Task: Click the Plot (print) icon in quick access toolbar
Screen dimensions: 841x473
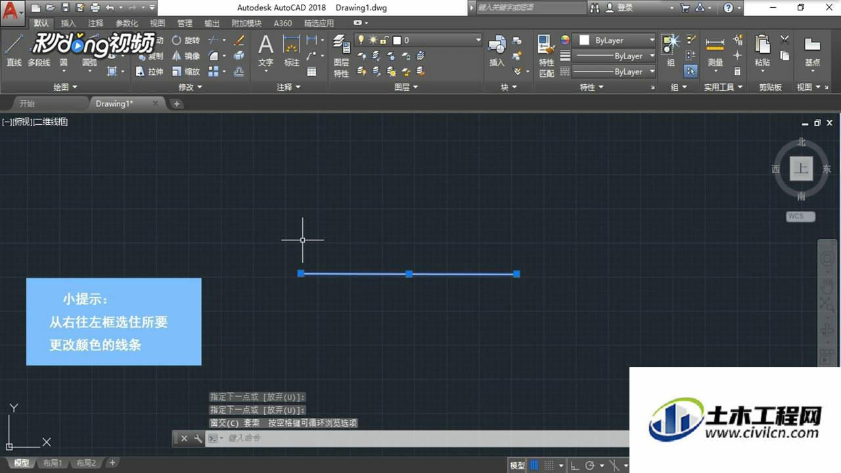Action: 95,8
